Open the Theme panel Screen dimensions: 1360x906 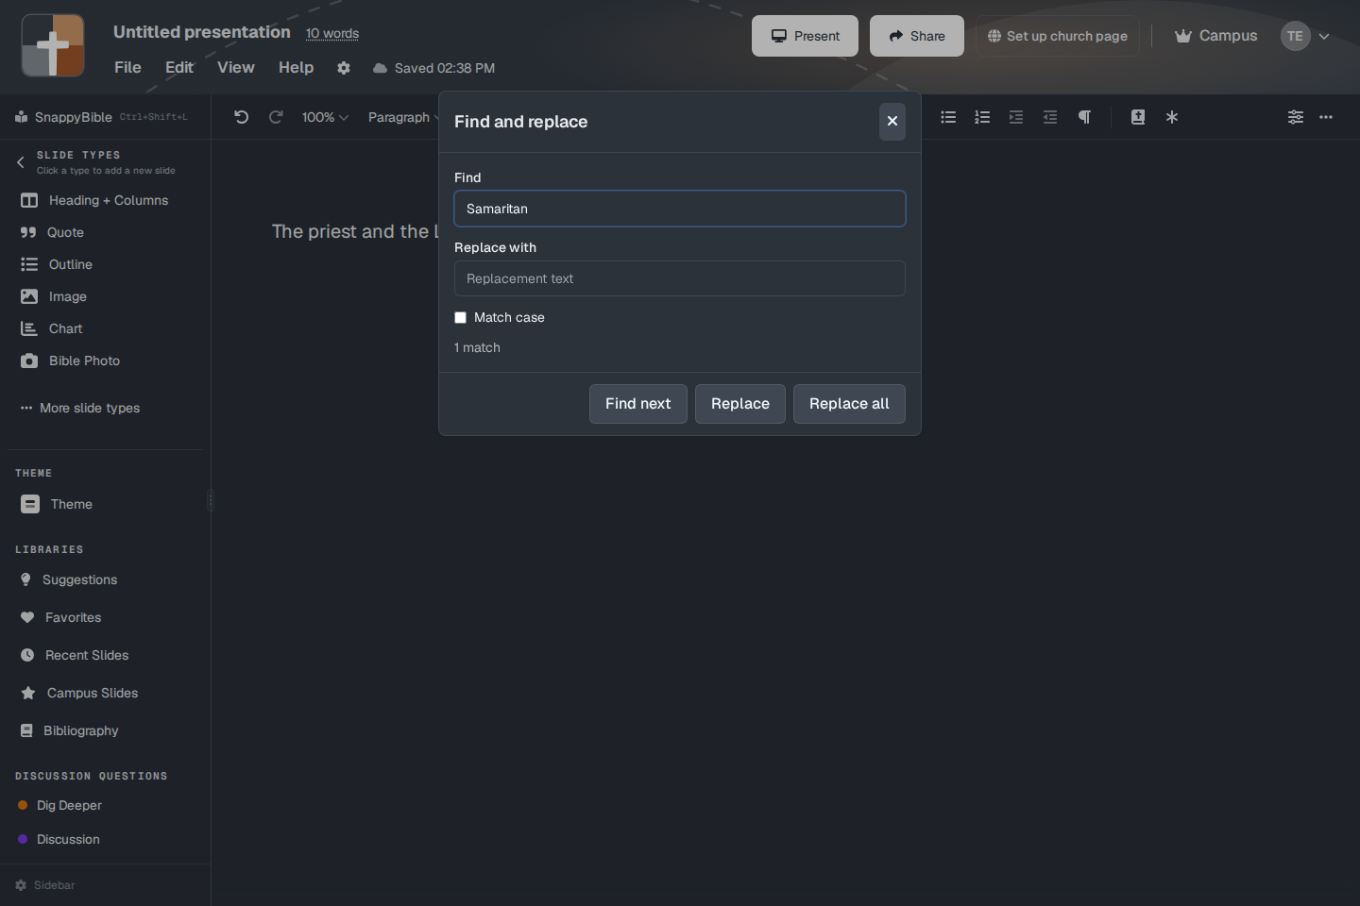click(x=57, y=504)
